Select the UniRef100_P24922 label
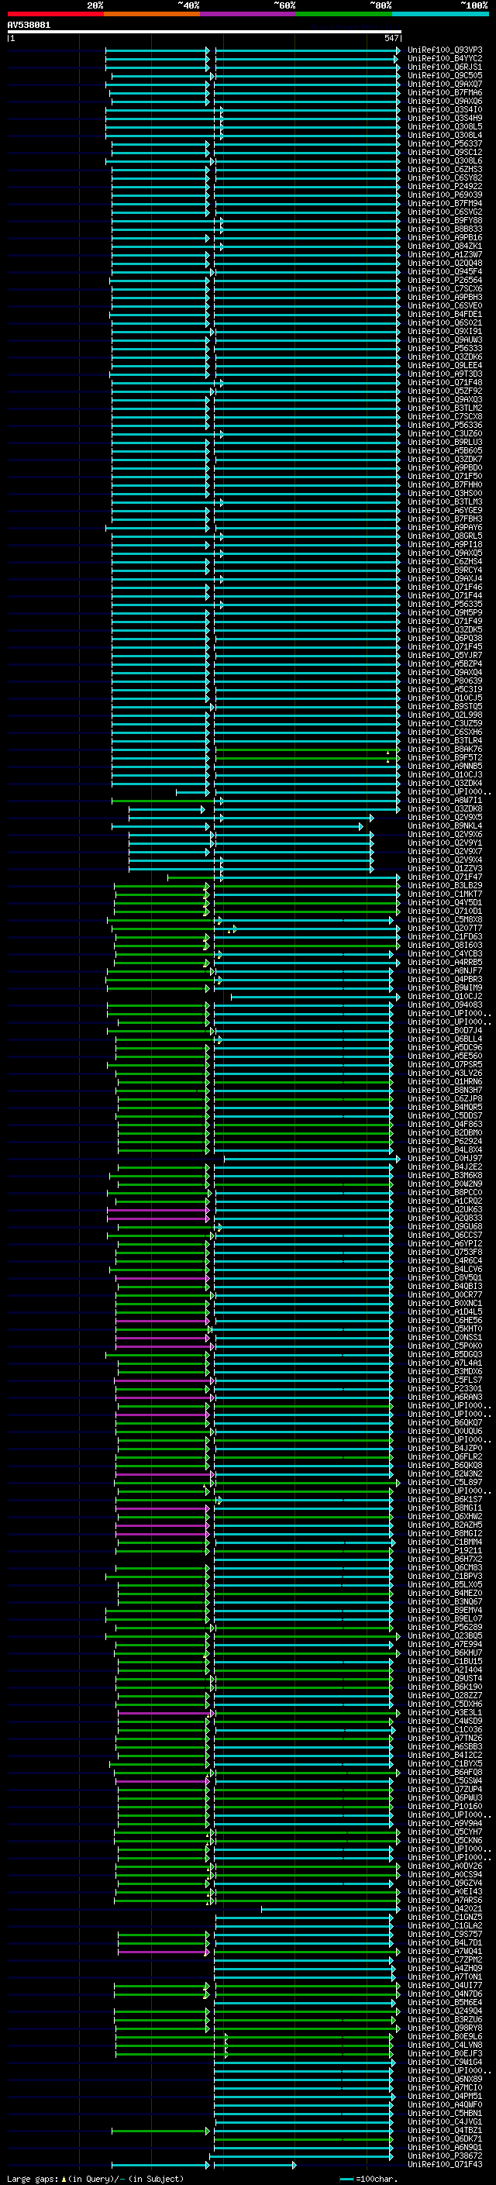The height and width of the screenshot is (2185, 496). coord(444,186)
